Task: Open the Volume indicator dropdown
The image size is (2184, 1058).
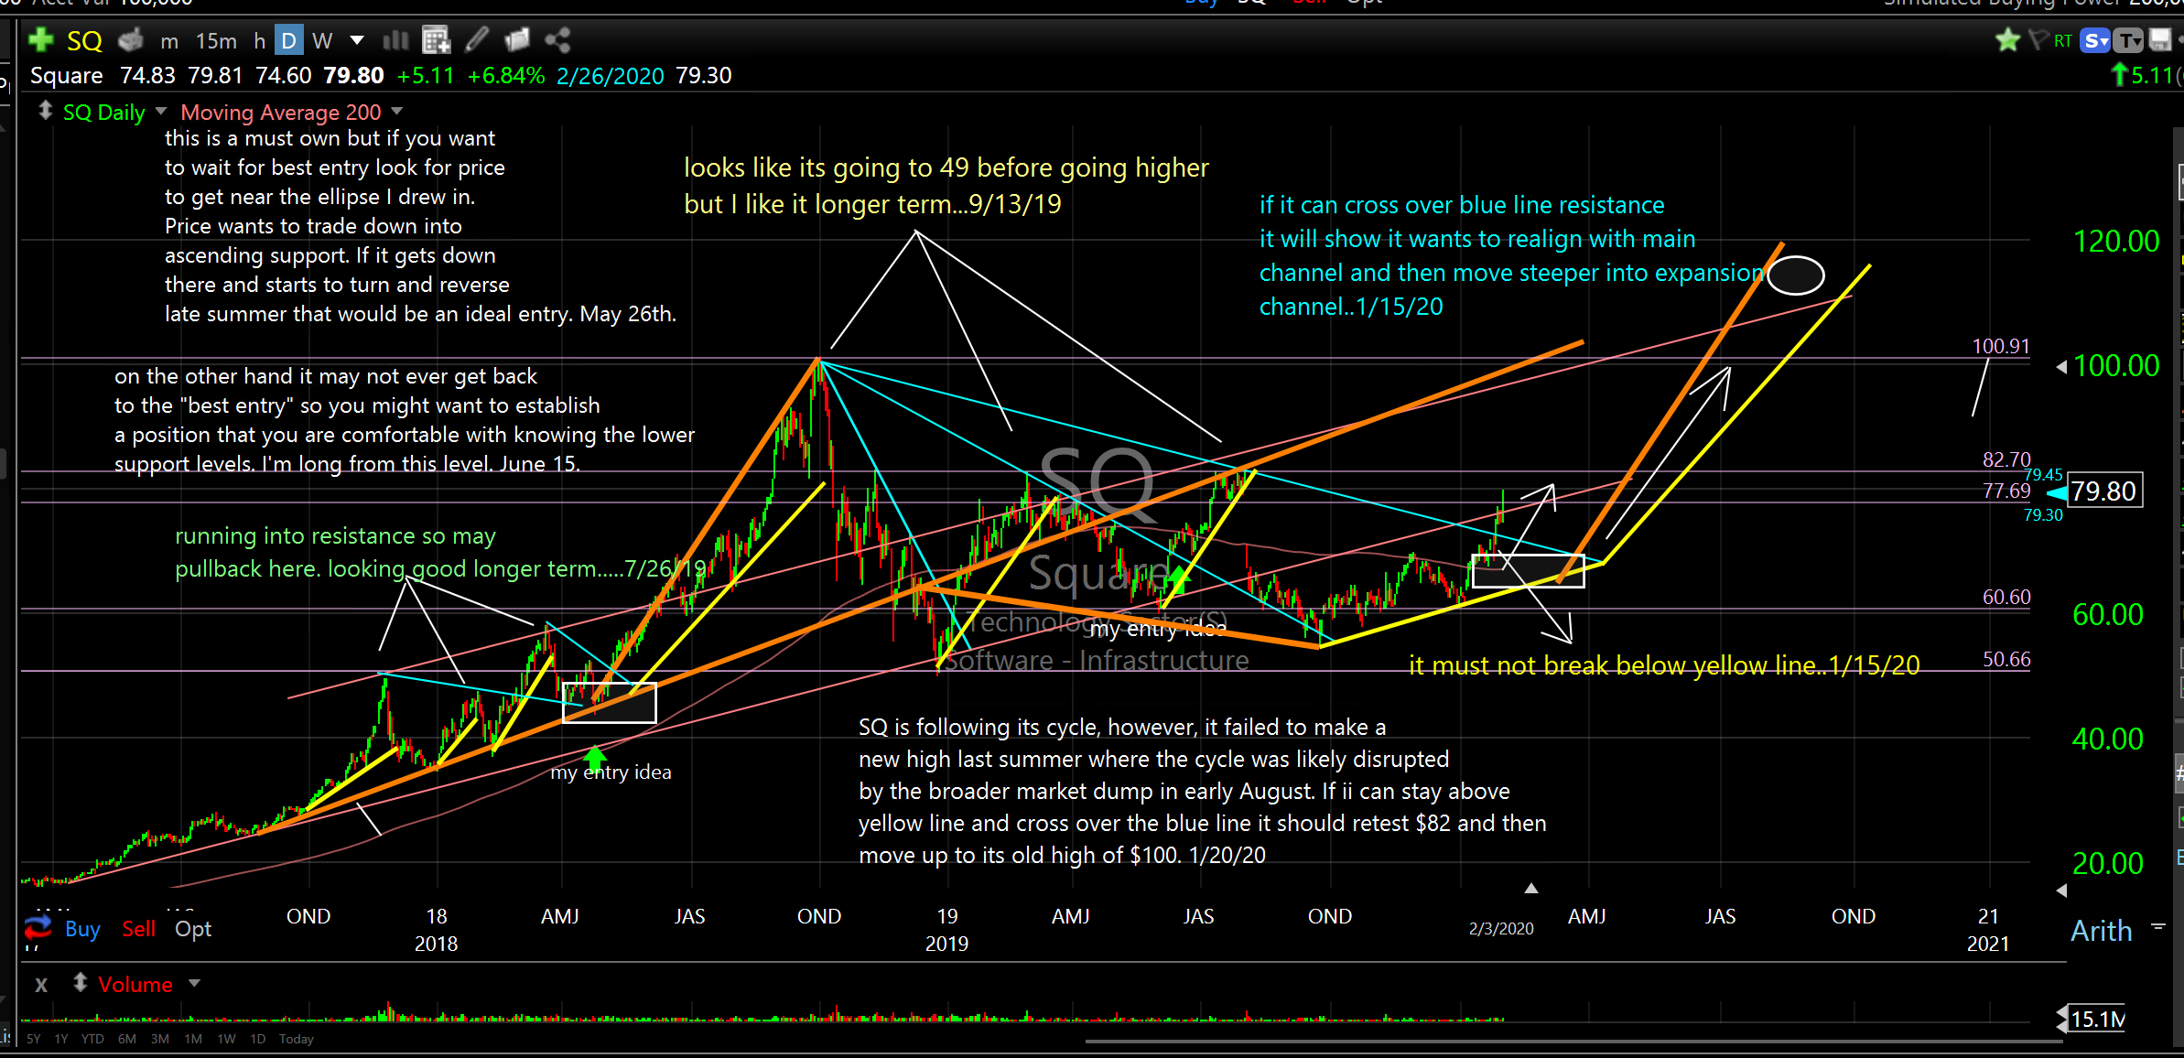Action: point(194,983)
